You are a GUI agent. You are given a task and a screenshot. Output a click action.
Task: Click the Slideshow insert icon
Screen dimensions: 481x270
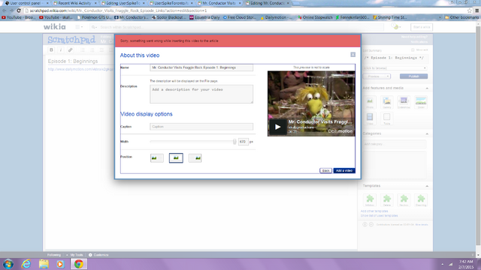[404, 102]
